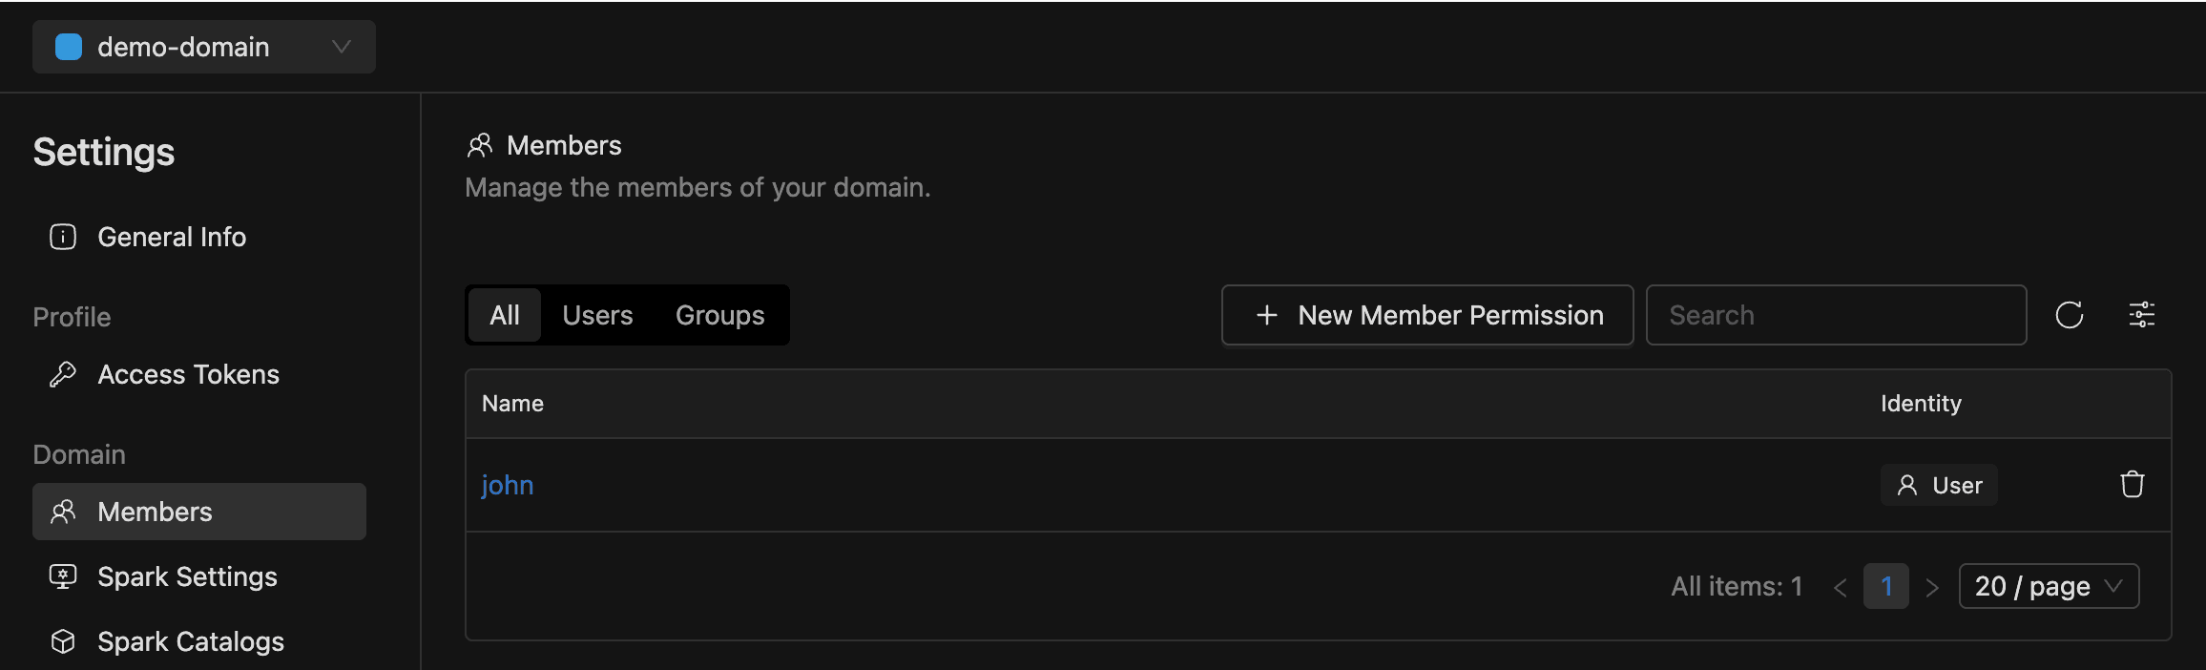The height and width of the screenshot is (670, 2206).
Task: Focus the Search input field
Action: (x=1836, y=315)
